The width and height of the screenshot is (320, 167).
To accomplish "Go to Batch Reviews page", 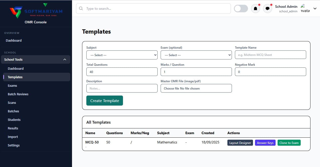I will click(x=18, y=94).
